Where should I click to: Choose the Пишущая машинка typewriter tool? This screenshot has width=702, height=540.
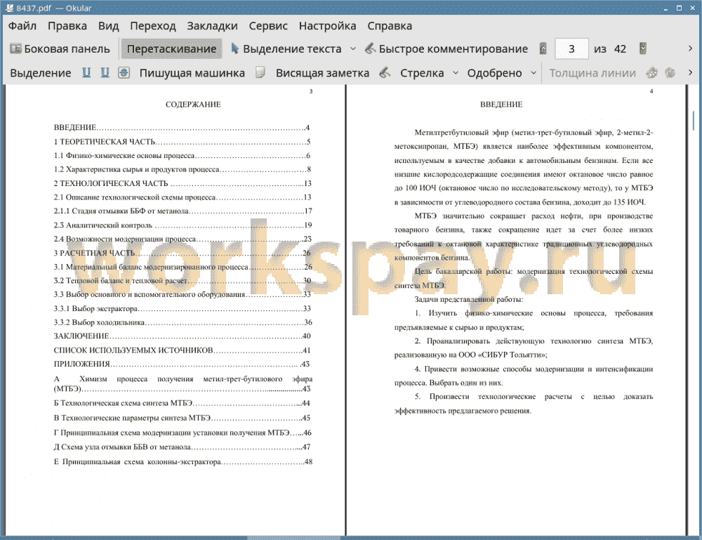[x=192, y=73]
